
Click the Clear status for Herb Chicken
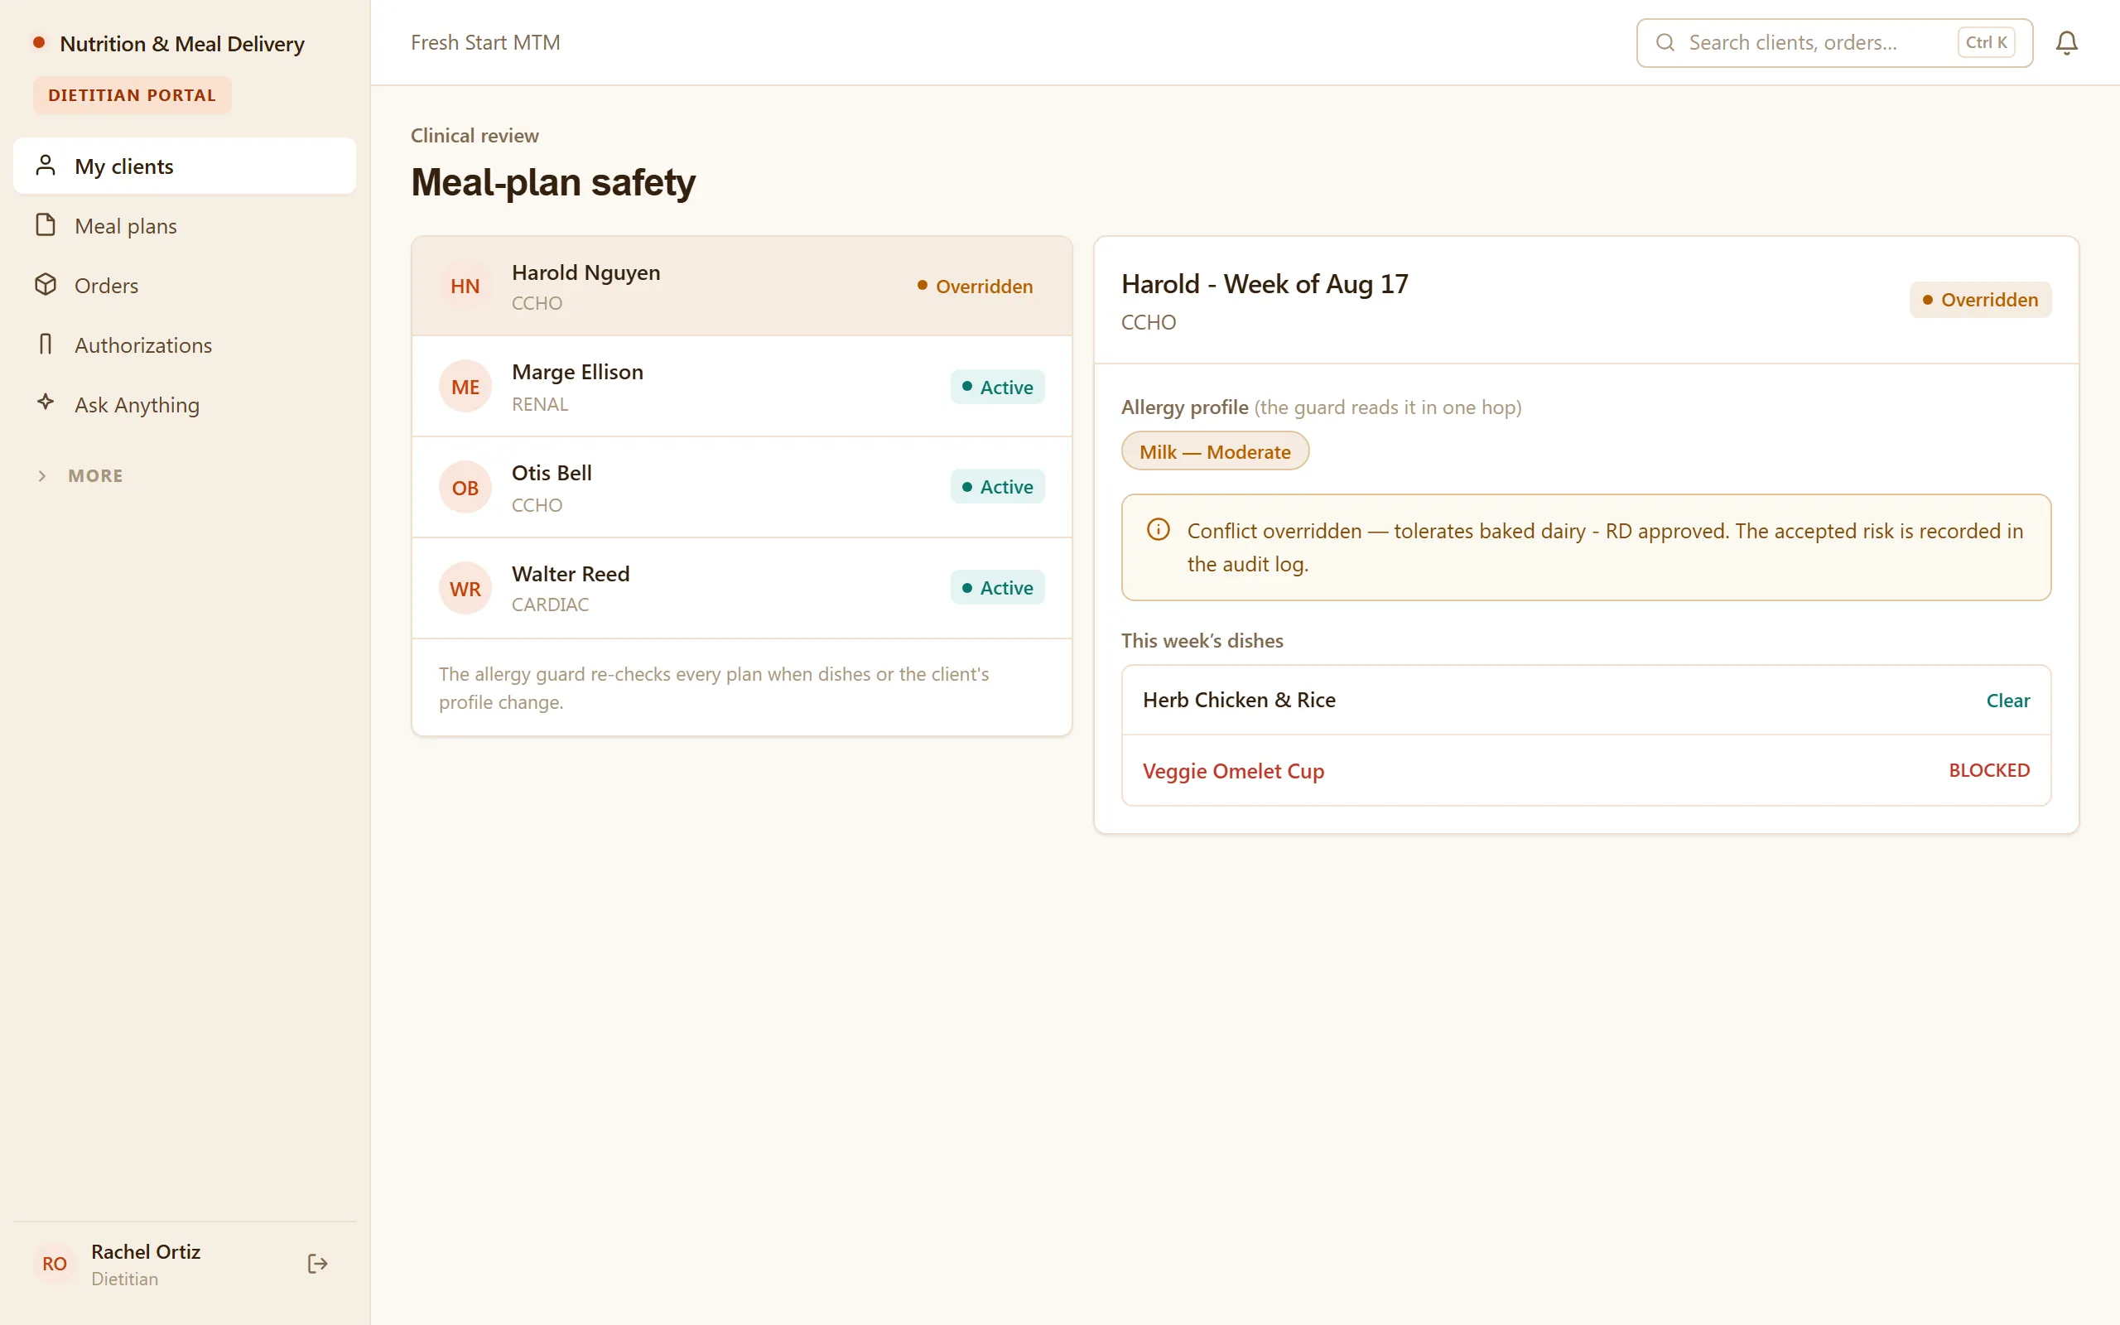click(x=2008, y=701)
